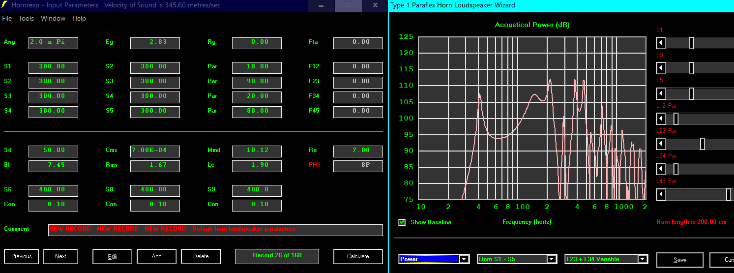This screenshot has height=273, width=734.
Task: Click the S3 slider left arrow
Action: pos(661,68)
